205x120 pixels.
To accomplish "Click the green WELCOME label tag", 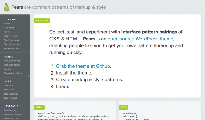I will click(42, 21).
